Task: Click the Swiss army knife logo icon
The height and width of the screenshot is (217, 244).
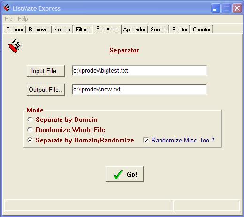Action: point(15,46)
